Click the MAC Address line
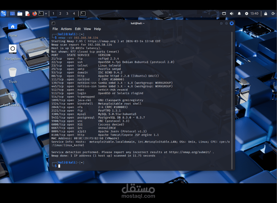 [85, 138]
